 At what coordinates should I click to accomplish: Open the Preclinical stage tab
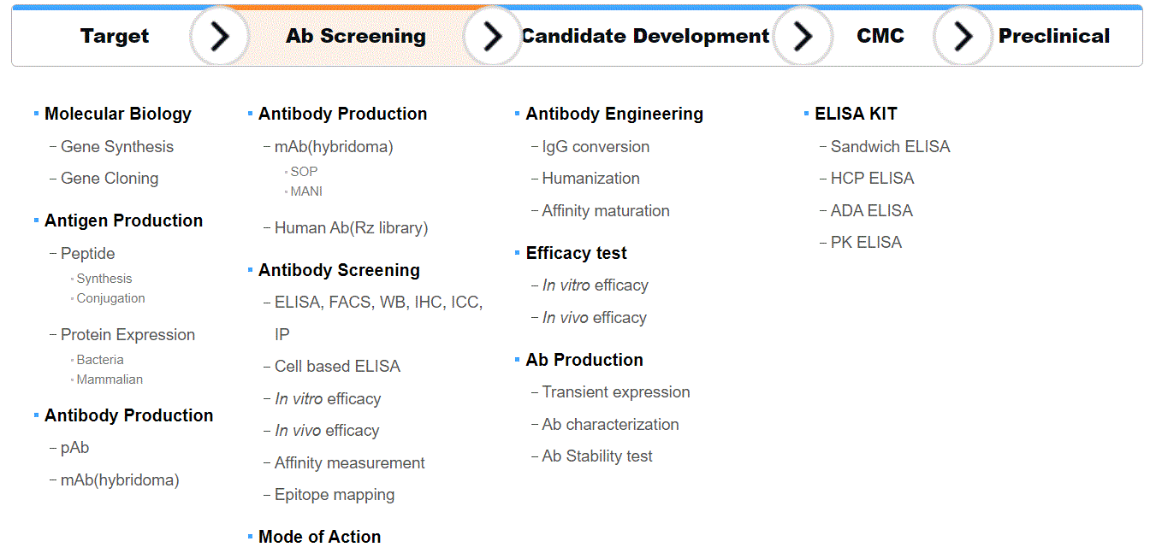(1054, 36)
